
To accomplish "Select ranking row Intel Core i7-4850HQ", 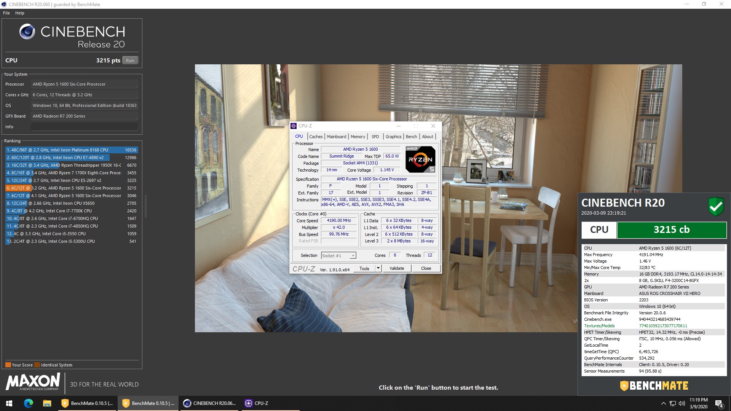I will pos(71,226).
